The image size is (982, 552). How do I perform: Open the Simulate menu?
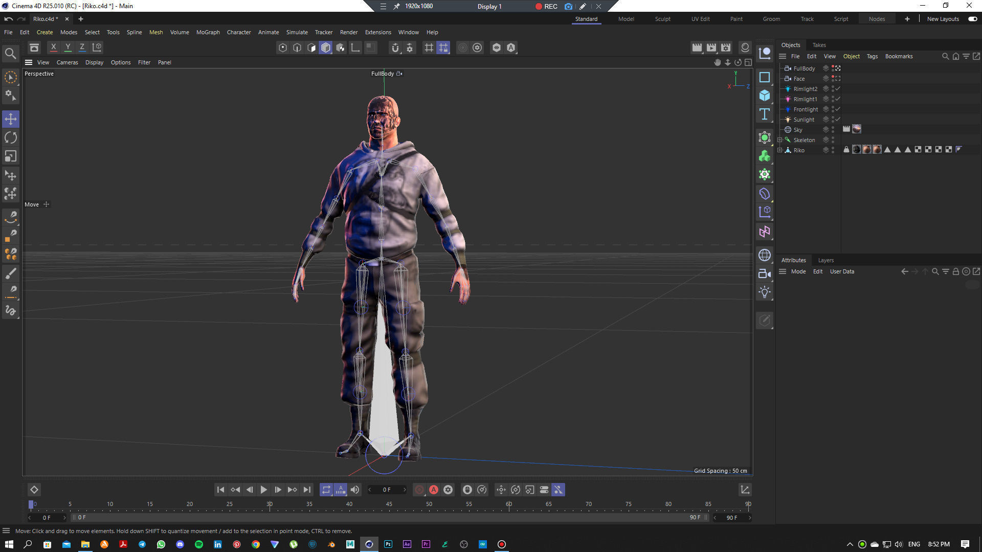click(x=297, y=32)
